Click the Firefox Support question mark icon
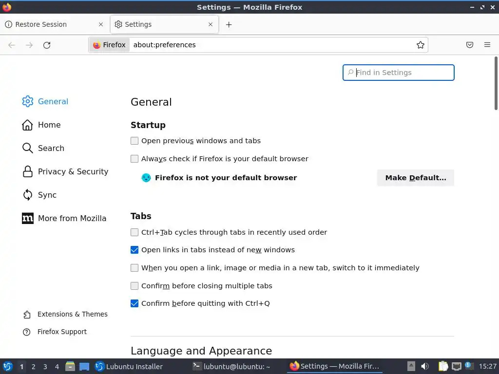Image resolution: width=499 pixels, height=374 pixels. click(x=27, y=332)
